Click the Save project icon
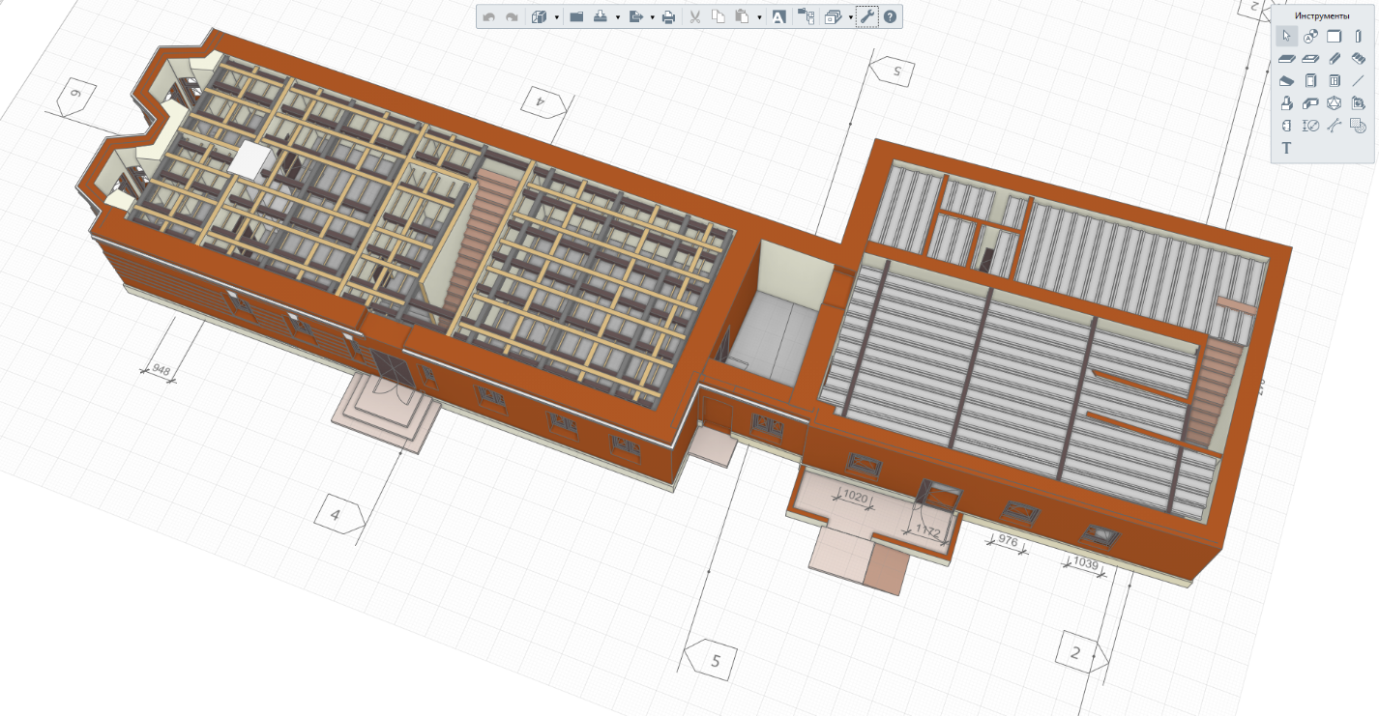1379x716 pixels. (600, 16)
